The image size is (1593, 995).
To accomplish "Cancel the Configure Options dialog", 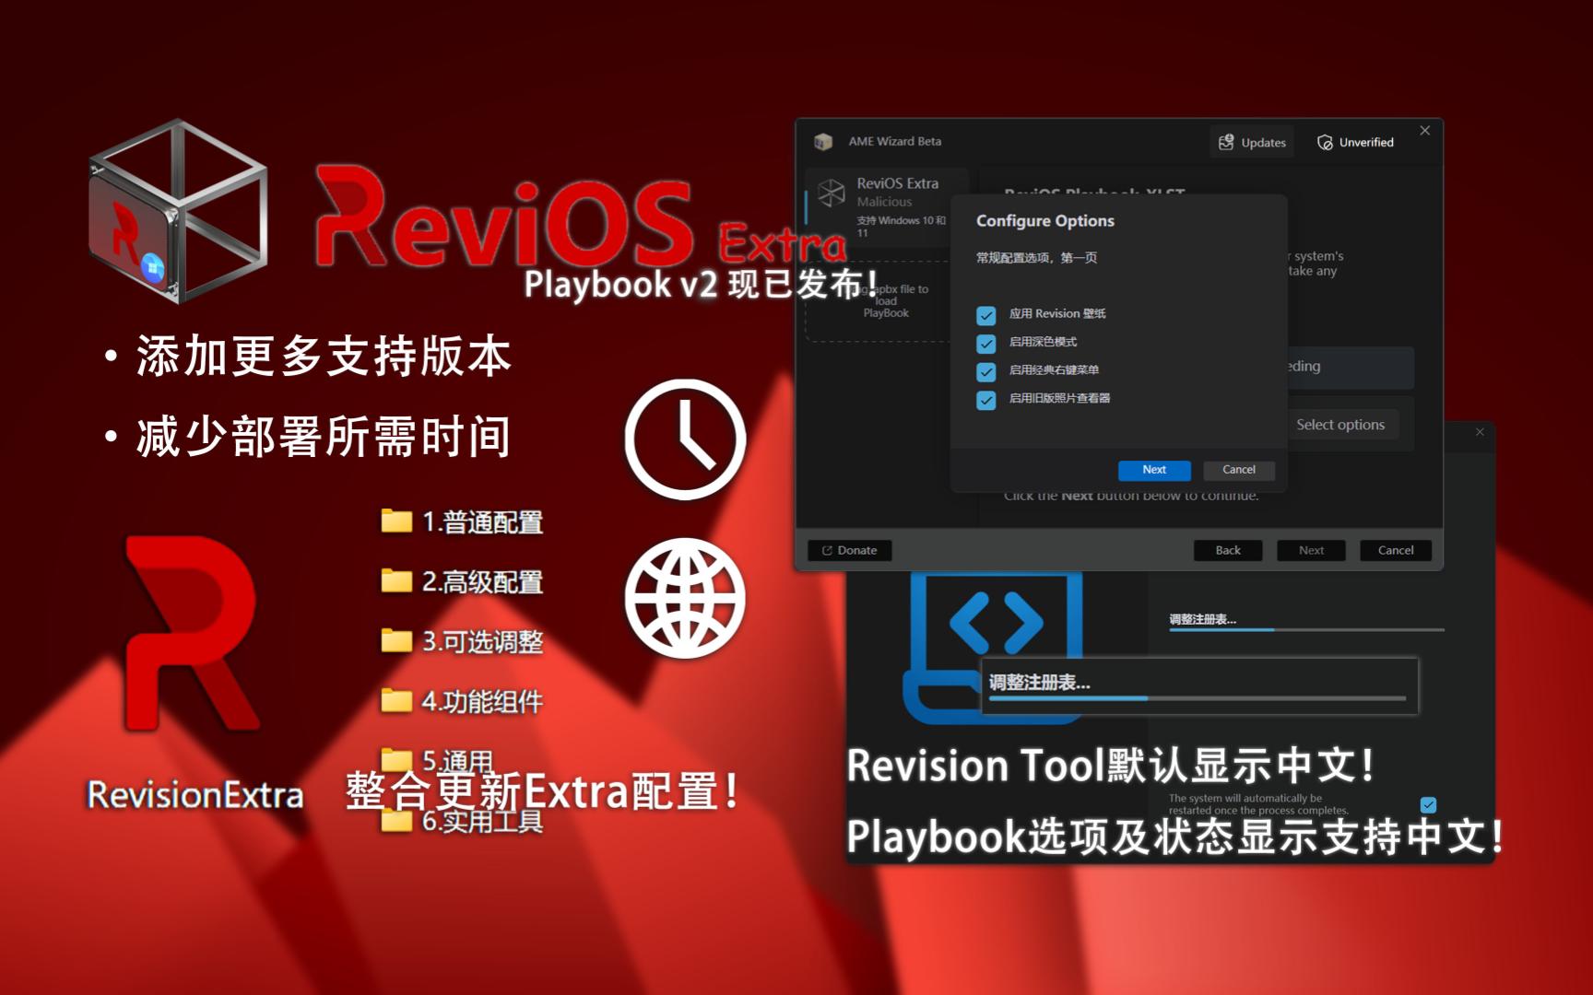I will 1239,470.
